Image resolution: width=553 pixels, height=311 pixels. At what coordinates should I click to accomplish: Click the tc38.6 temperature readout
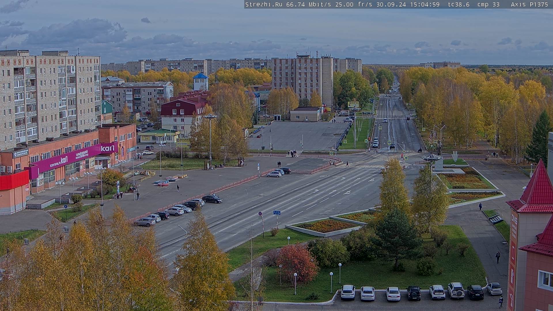pyautogui.click(x=459, y=4)
